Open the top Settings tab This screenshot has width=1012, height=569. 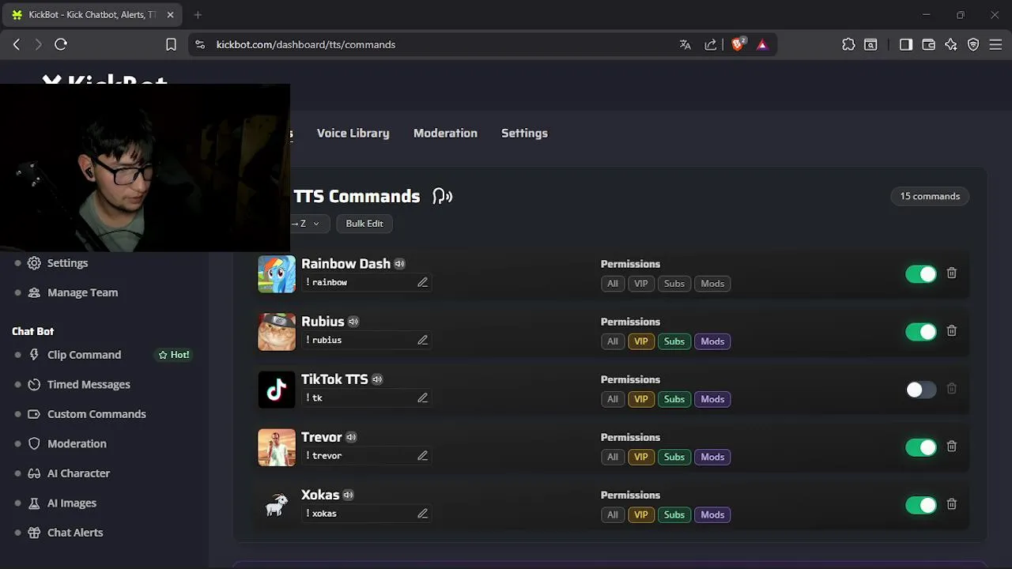(524, 133)
